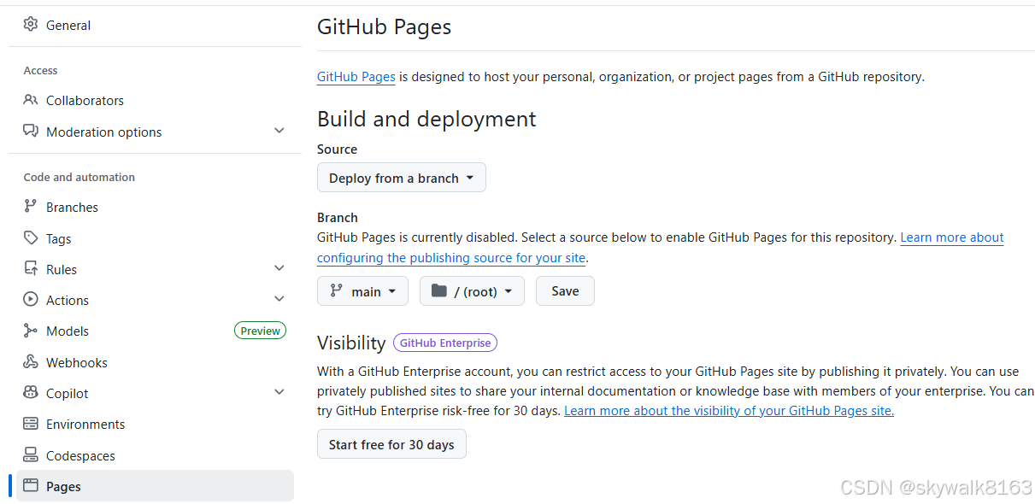Click the Save button
The height and width of the screenshot is (504, 1035).
click(565, 291)
